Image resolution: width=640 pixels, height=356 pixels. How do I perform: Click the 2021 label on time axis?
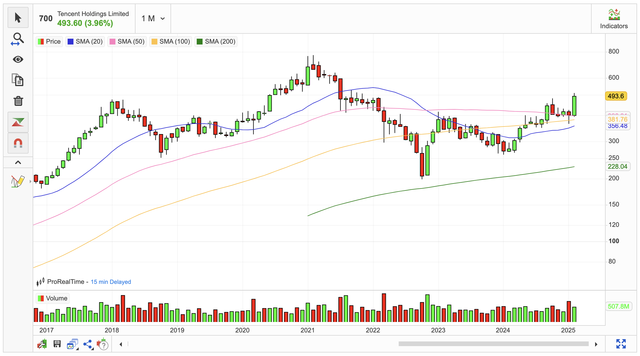307,330
